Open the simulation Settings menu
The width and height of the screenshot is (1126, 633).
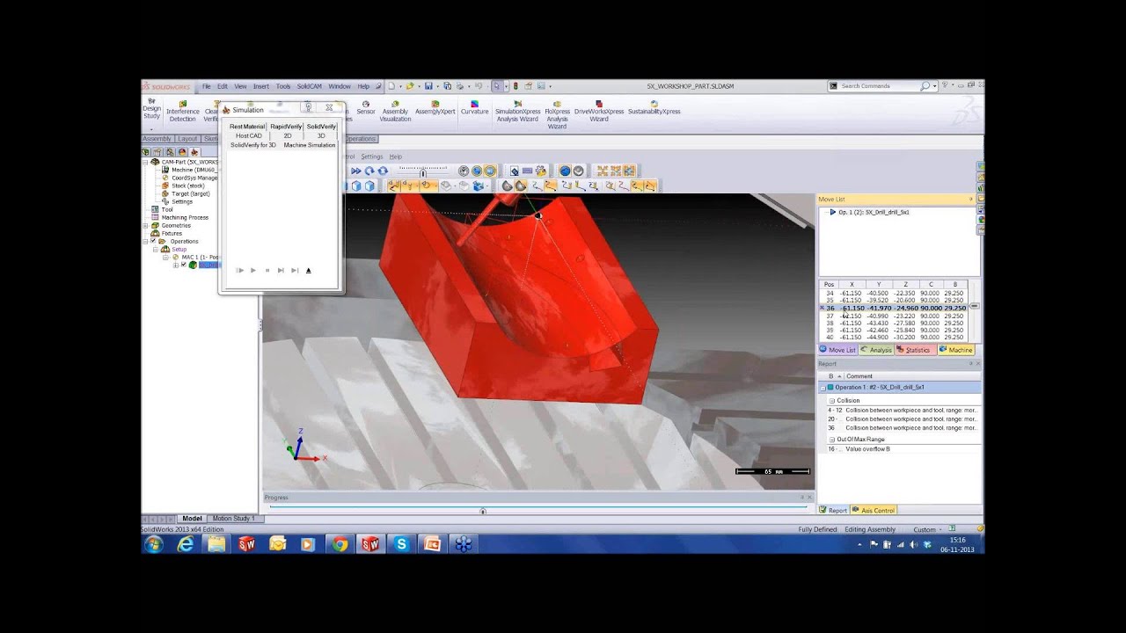pyautogui.click(x=371, y=156)
